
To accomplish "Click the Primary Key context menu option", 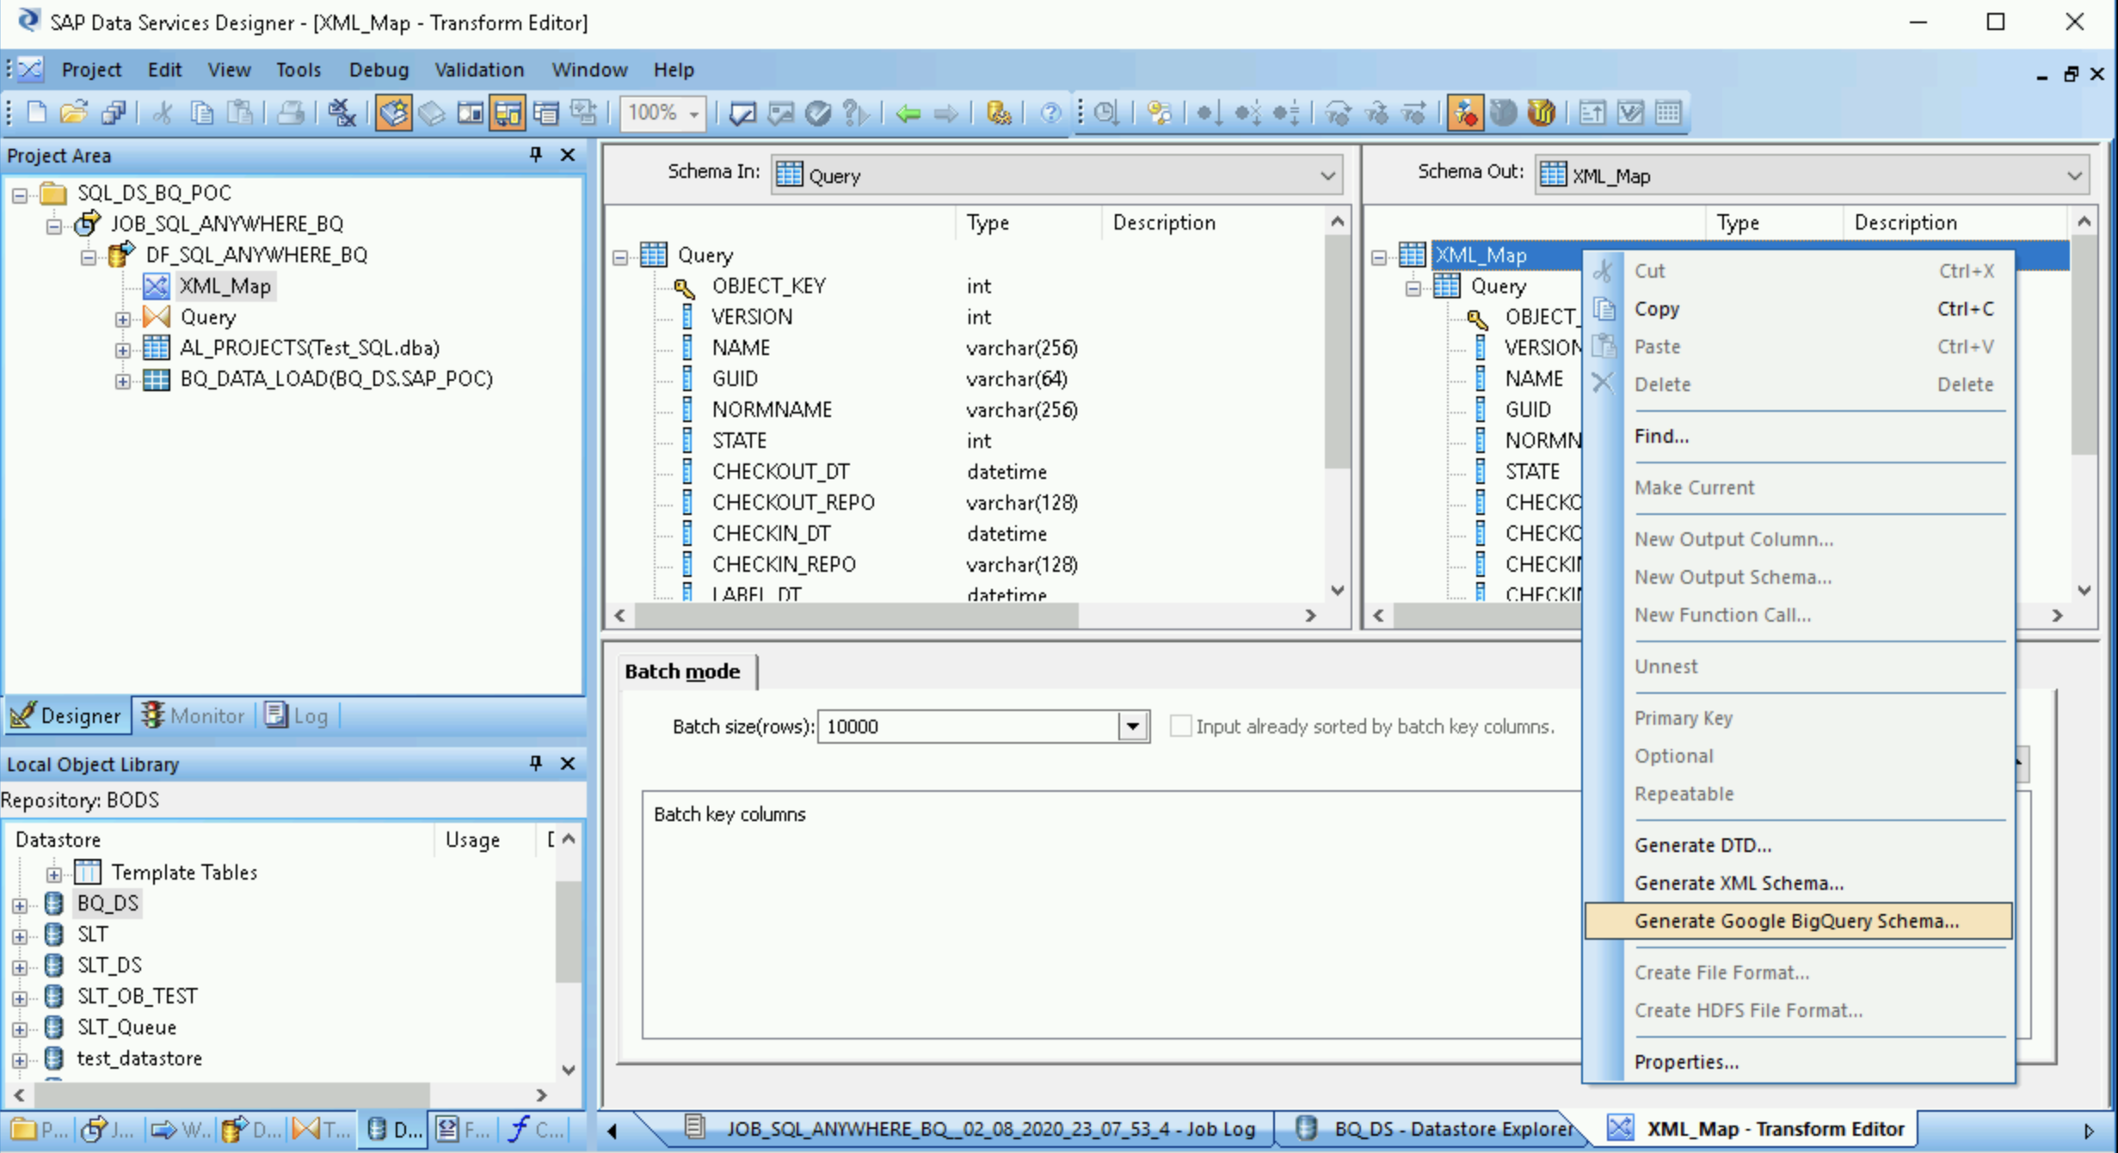I will pyautogui.click(x=1684, y=717).
